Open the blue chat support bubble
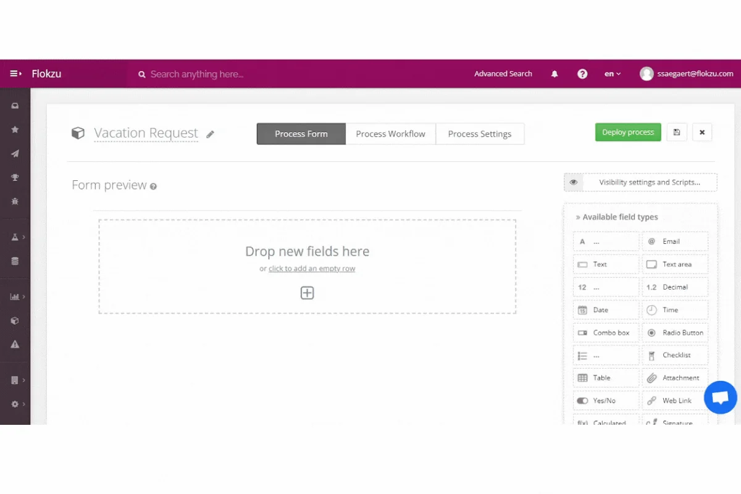The width and height of the screenshot is (741, 494). (x=720, y=397)
